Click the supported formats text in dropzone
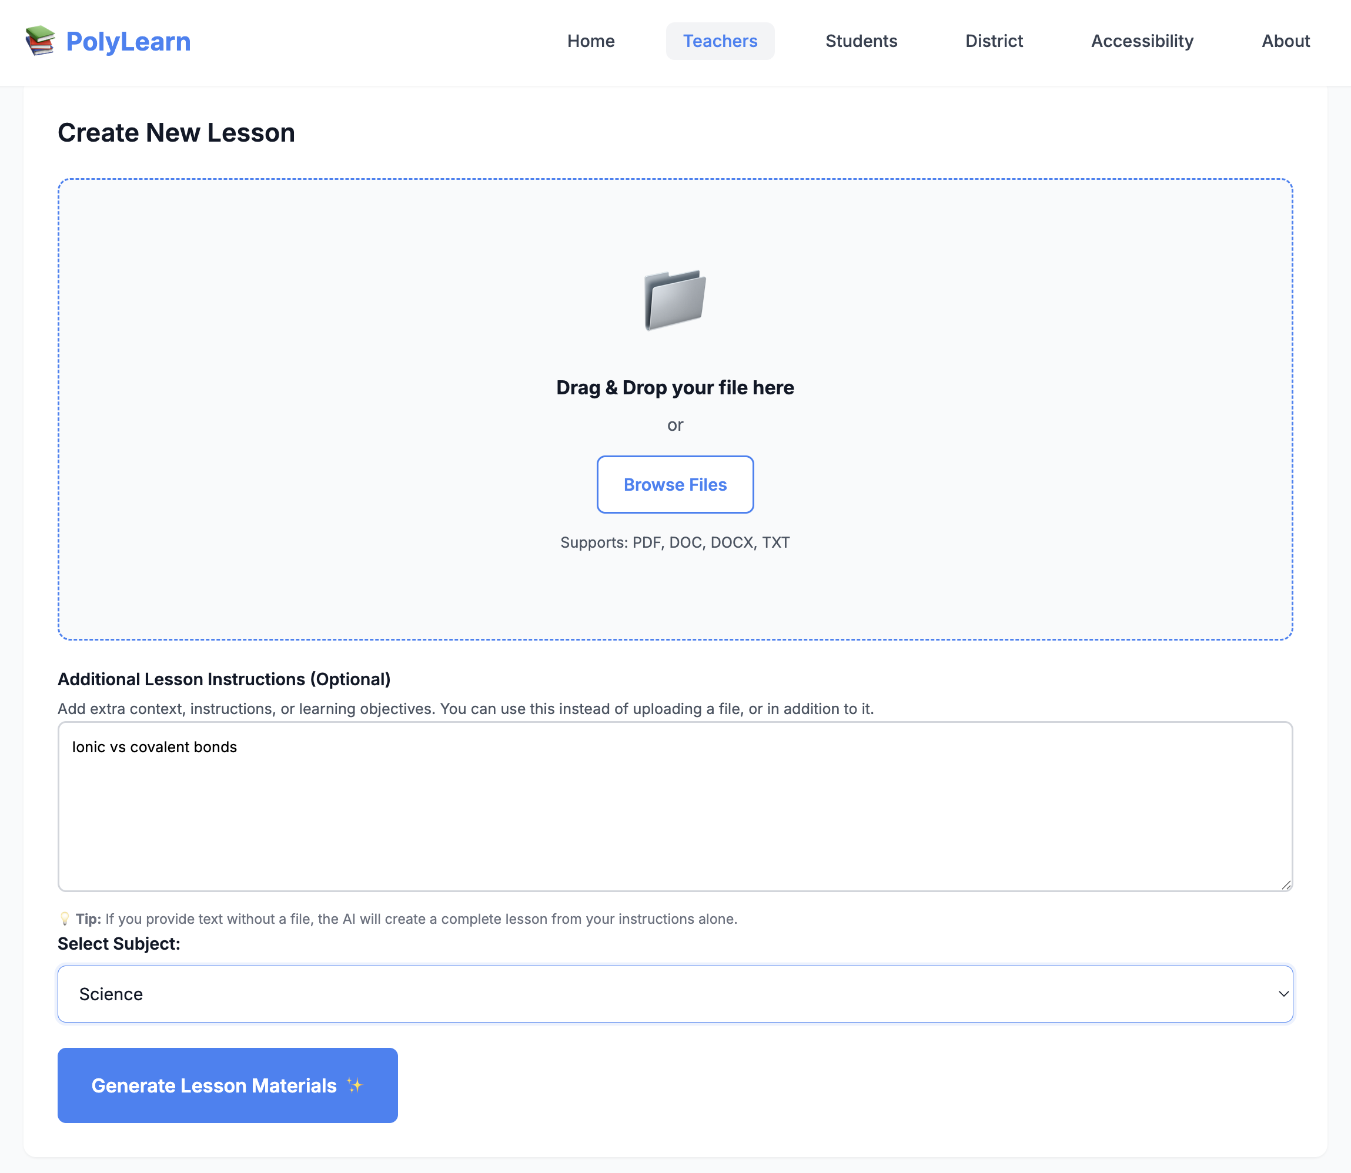 (674, 542)
